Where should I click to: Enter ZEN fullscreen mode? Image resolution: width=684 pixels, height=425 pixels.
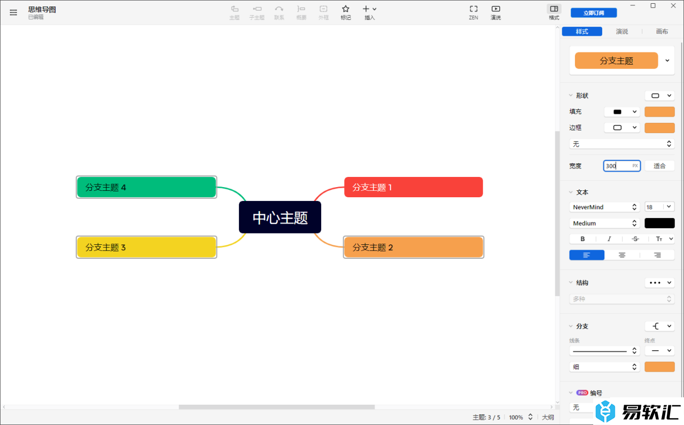(x=473, y=12)
